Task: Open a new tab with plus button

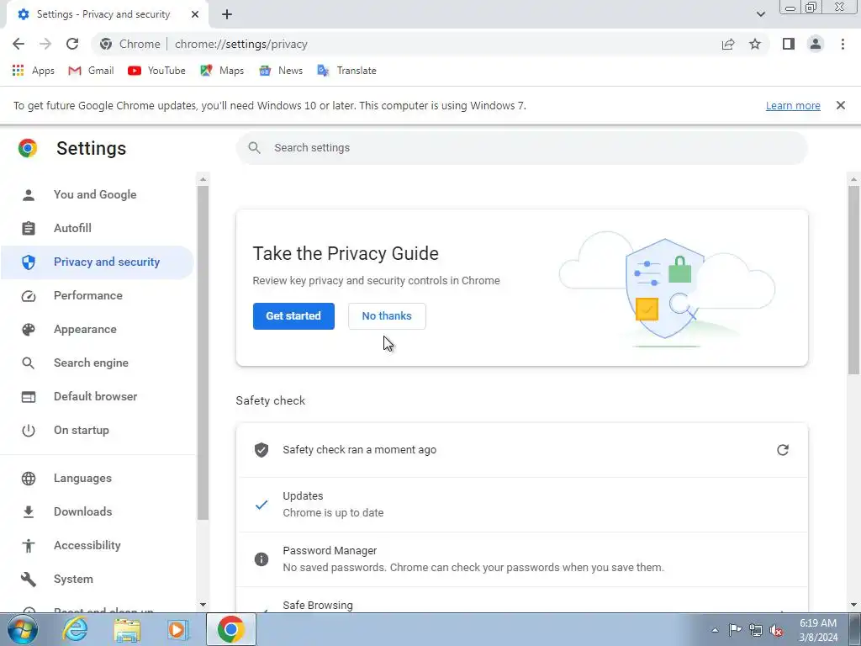Action: coord(227,14)
